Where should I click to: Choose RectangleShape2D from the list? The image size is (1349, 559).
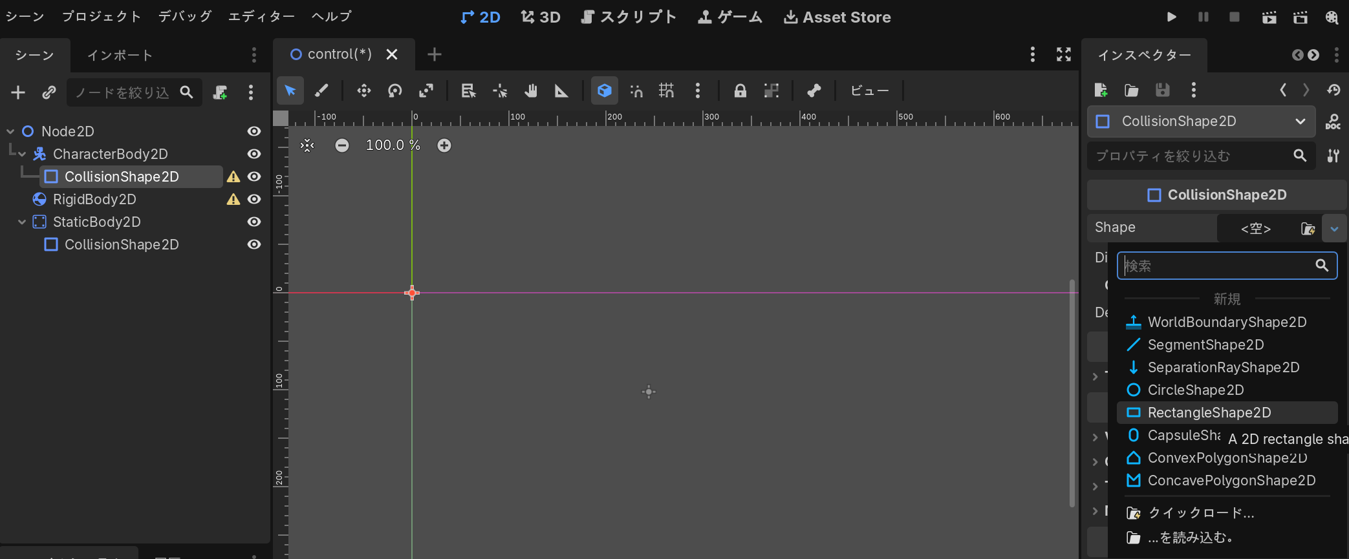tap(1227, 412)
